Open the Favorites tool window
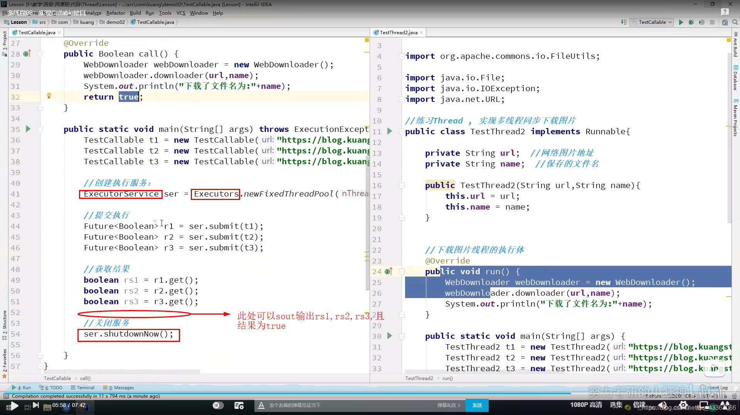This screenshot has width=740, height=415. pos(5,363)
